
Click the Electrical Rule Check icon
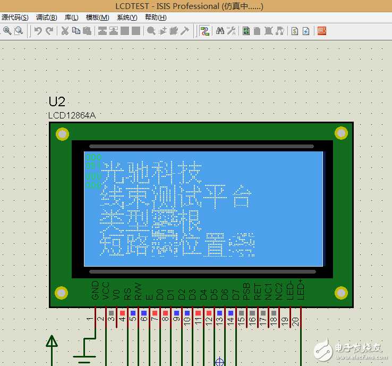tap(306, 31)
